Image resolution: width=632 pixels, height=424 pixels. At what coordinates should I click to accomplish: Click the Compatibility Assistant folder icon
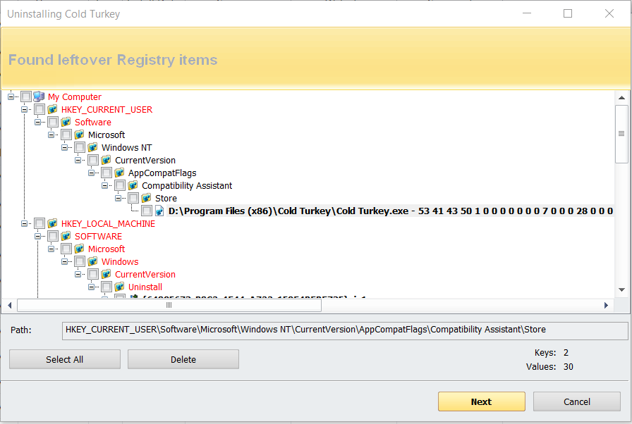(x=133, y=185)
